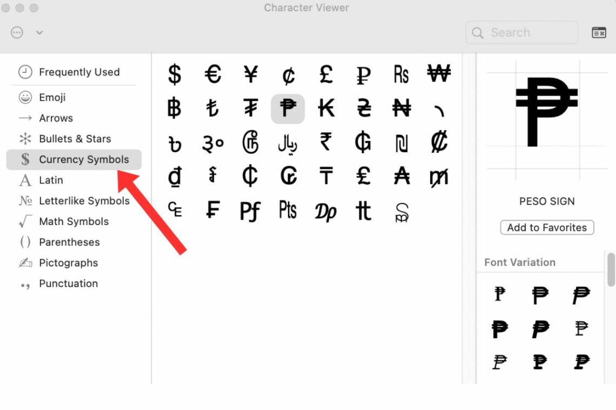Select the Indian rupee sign
This screenshot has width=616, height=410.
click(326, 142)
